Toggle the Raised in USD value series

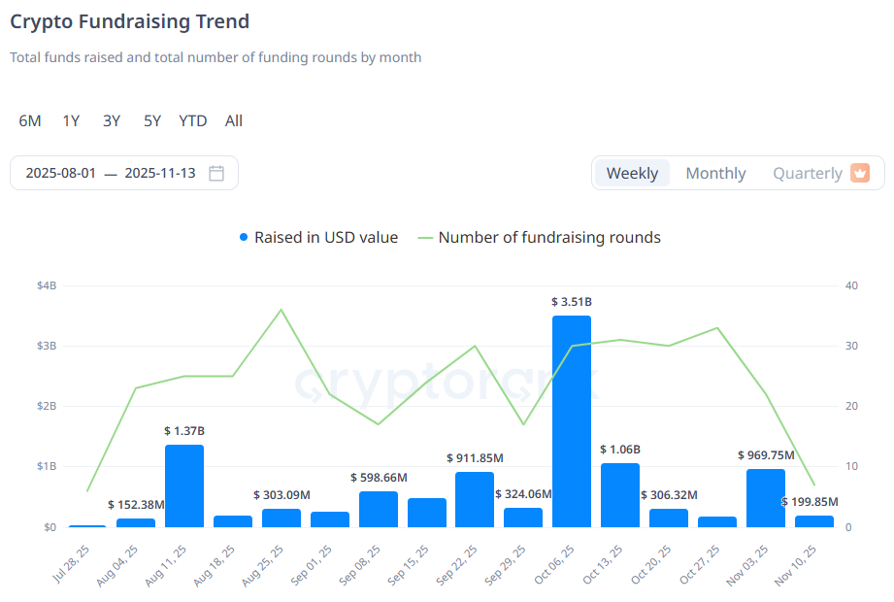(x=325, y=238)
